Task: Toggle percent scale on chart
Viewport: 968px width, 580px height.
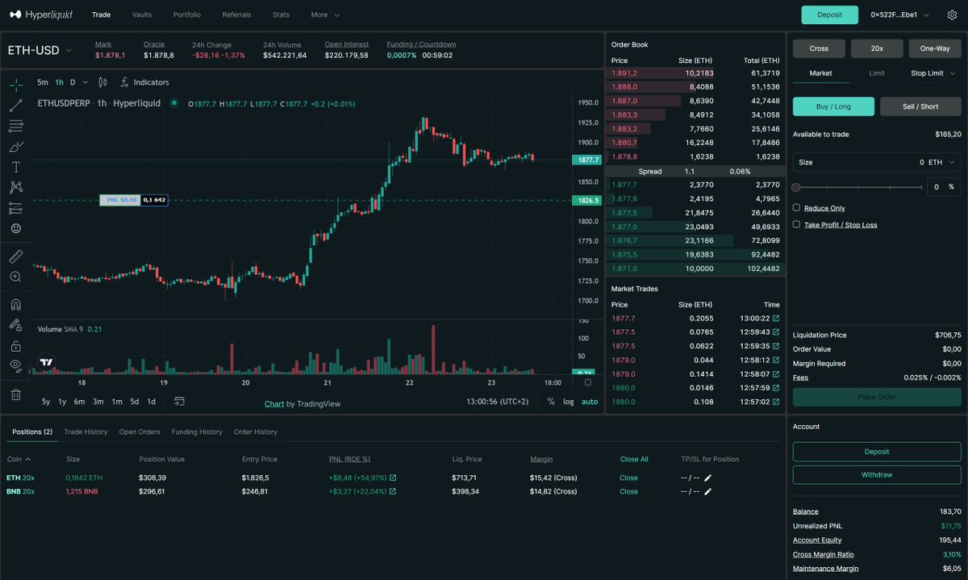Action: 551,402
